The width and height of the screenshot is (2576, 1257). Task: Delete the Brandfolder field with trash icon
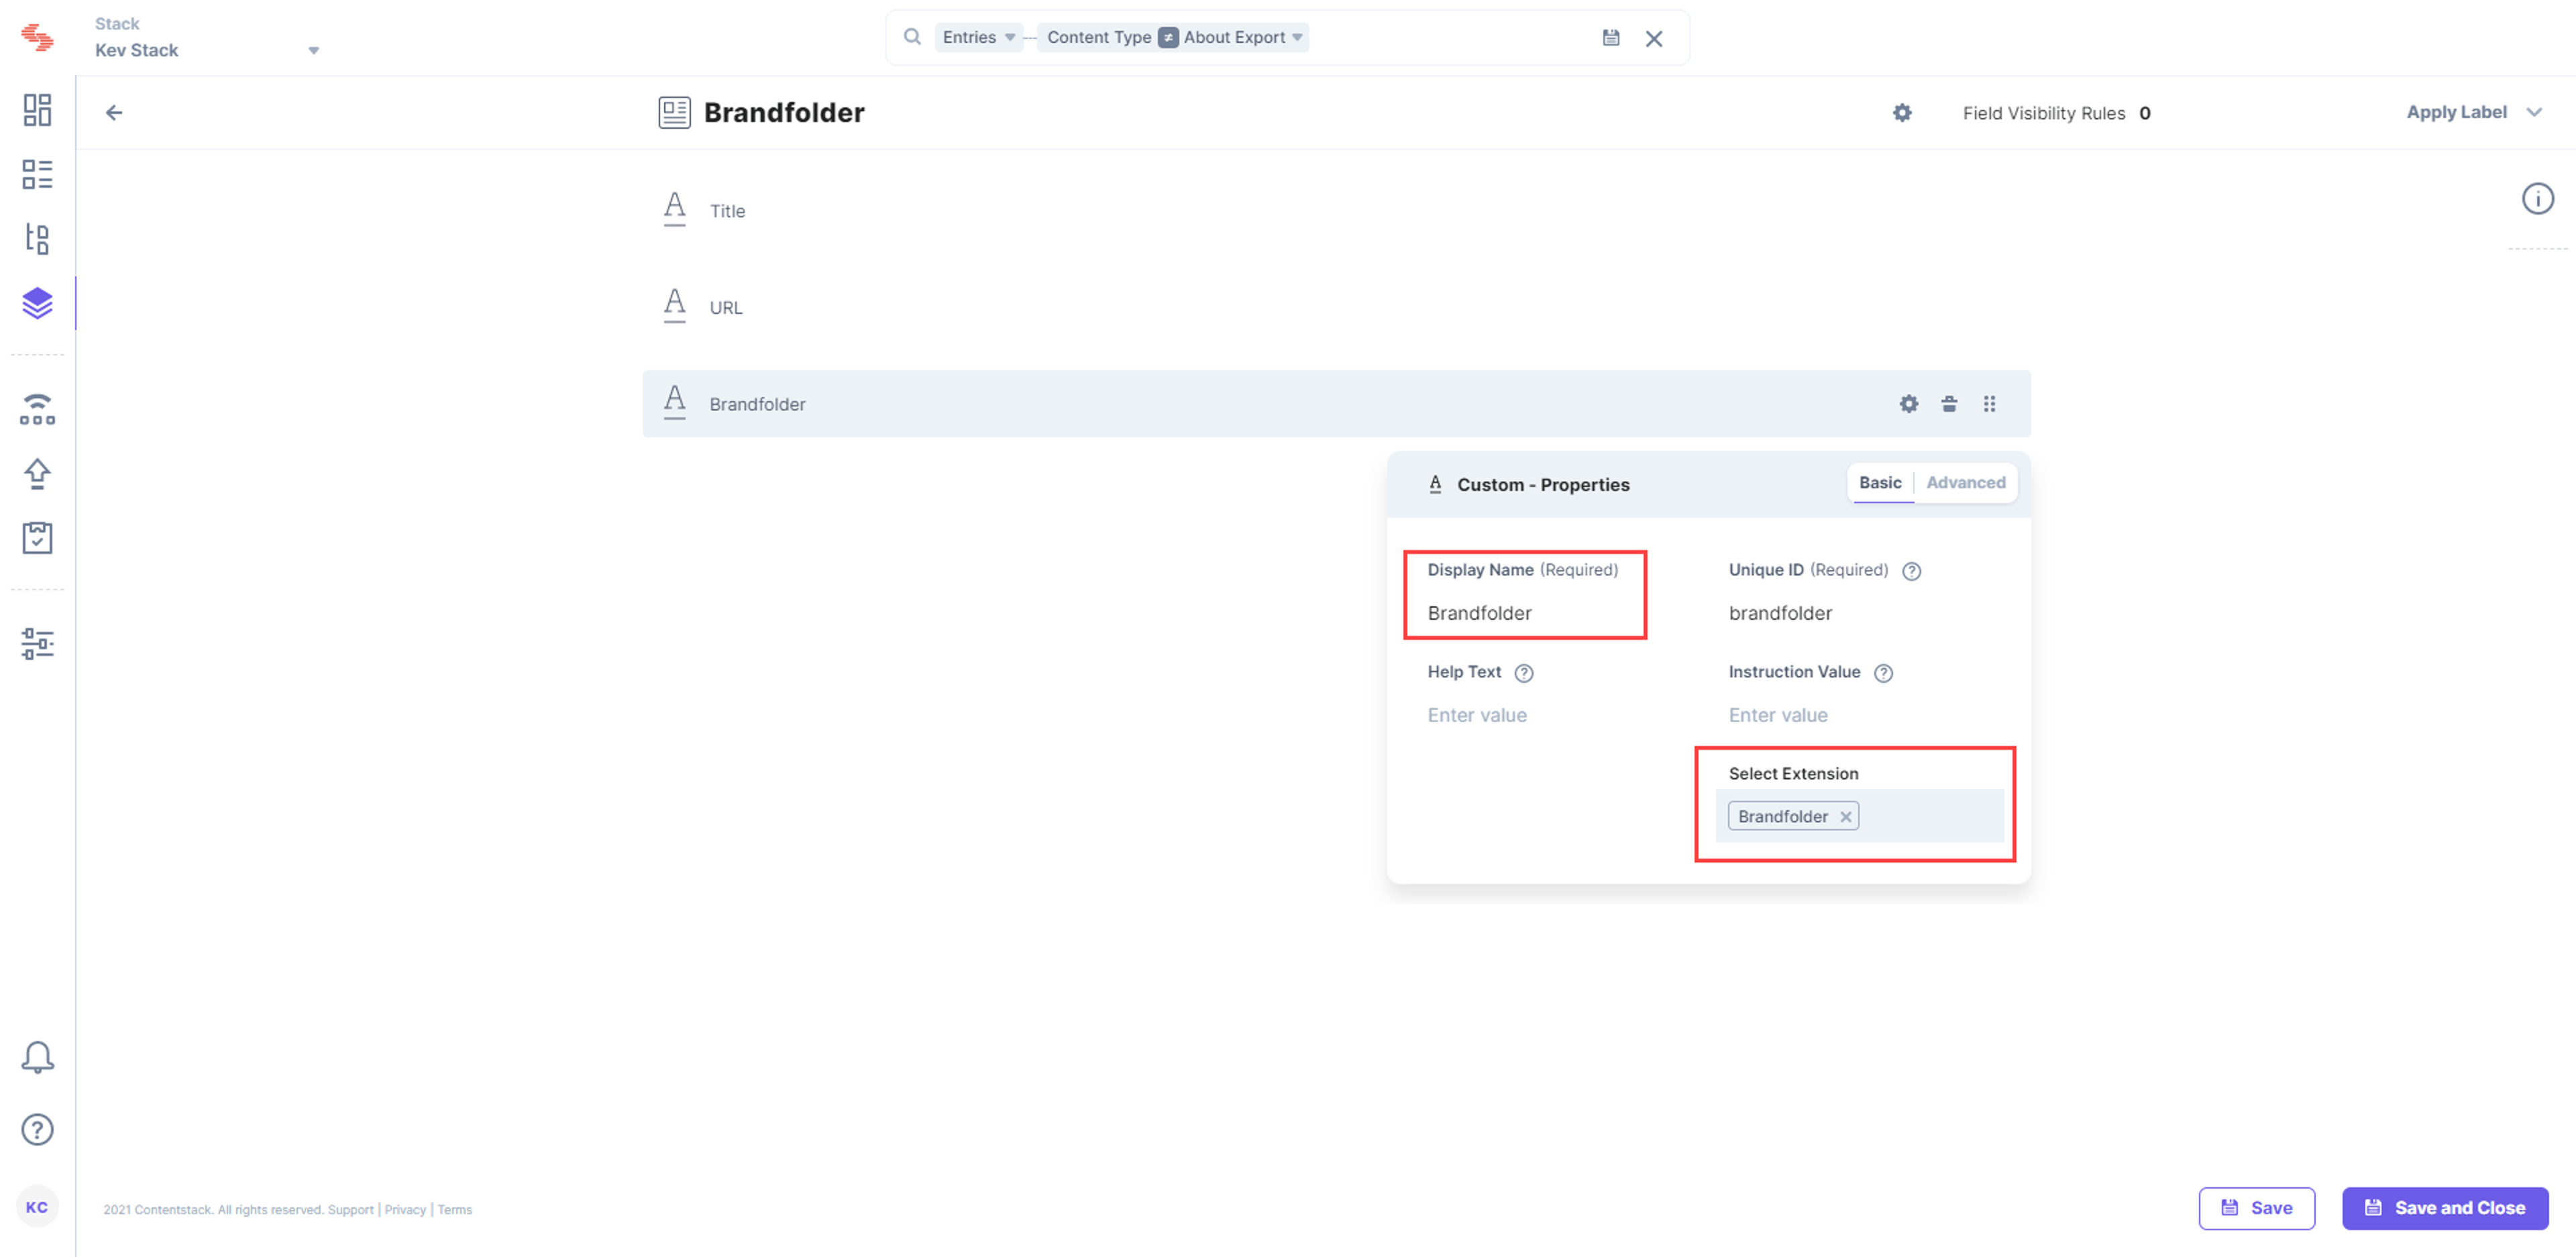[x=1949, y=404]
